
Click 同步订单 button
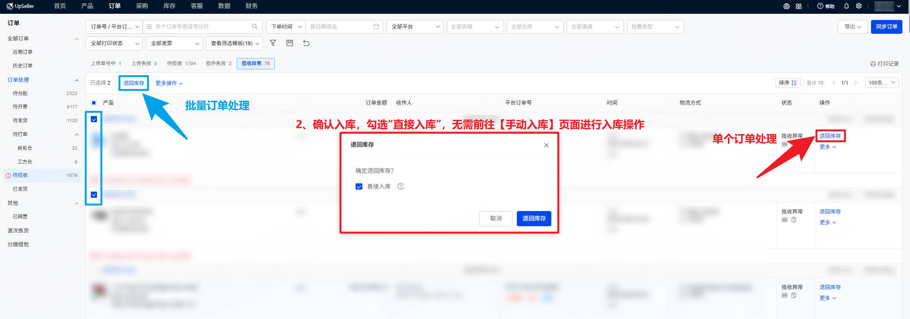click(x=887, y=27)
